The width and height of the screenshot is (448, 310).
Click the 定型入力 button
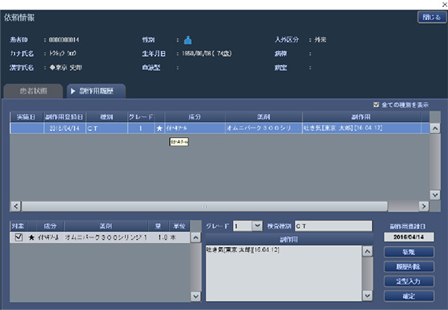point(409,282)
